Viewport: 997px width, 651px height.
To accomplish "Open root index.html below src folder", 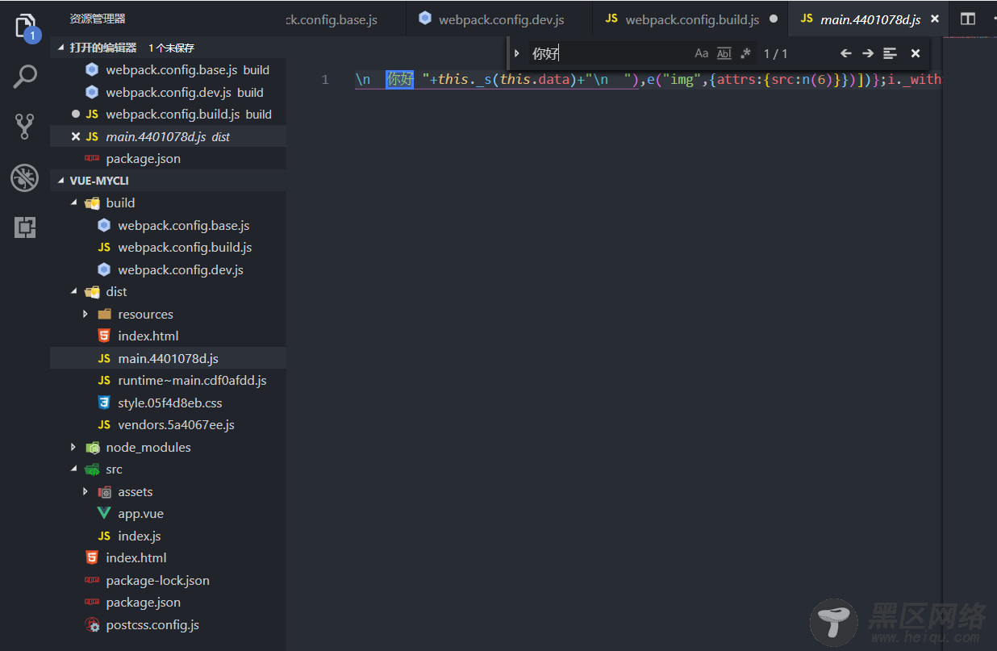I will [x=168, y=557].
